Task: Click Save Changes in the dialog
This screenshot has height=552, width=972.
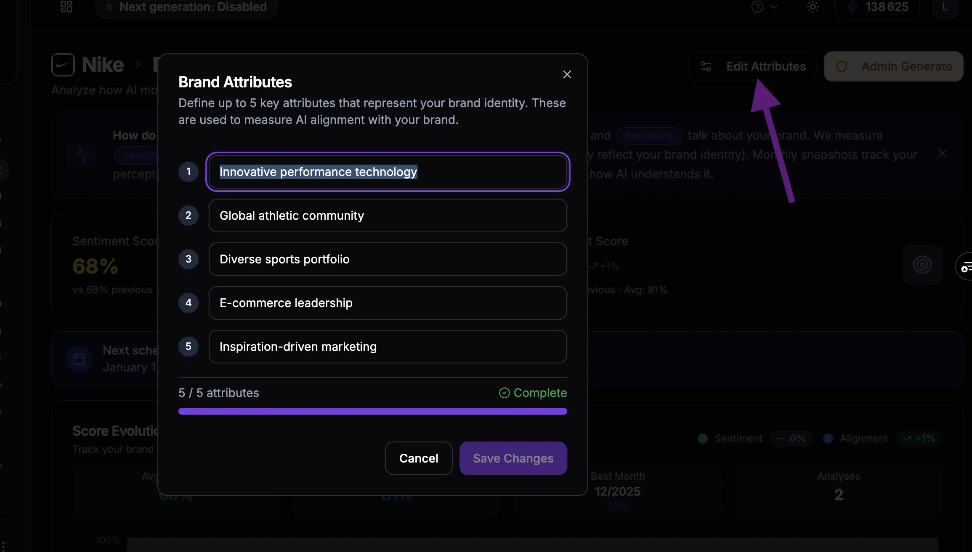Action: [x=513, y=458]
